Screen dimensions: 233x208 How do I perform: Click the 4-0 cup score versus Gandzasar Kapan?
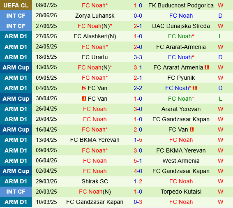click(138, 171)
